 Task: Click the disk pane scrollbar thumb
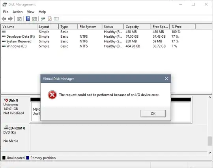click(210, 141)
